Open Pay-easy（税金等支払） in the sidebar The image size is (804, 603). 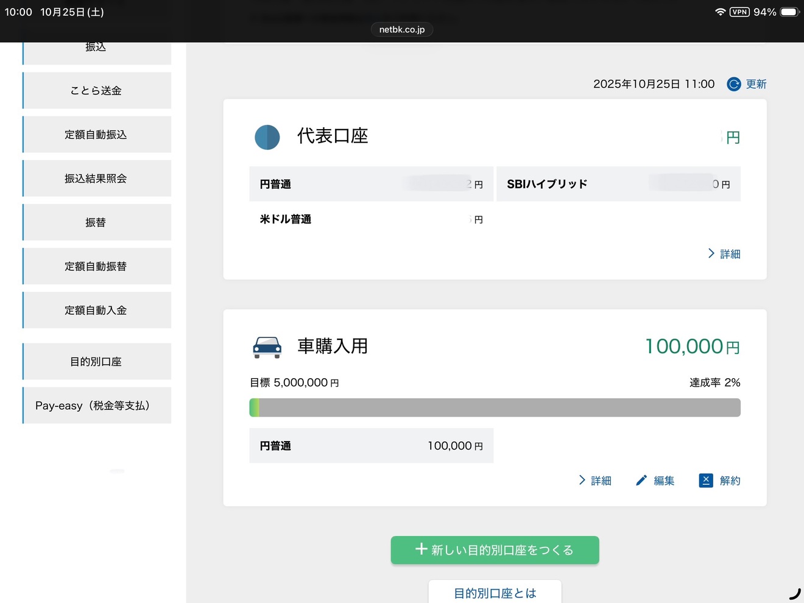pos(97,405)
